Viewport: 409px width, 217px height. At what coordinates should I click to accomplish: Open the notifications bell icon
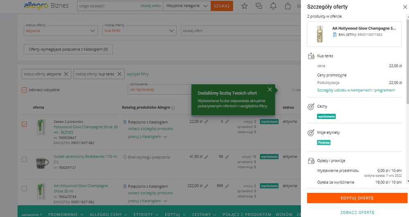pos(273,6)
